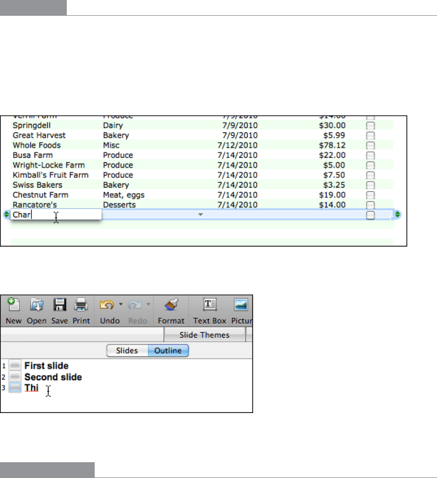Screen dimensions: 437x478
Task: Click the grayed Redo icon
Action: tap(135, 304)
